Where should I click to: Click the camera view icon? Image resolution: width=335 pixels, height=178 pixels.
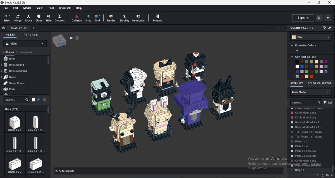[71, 38]
